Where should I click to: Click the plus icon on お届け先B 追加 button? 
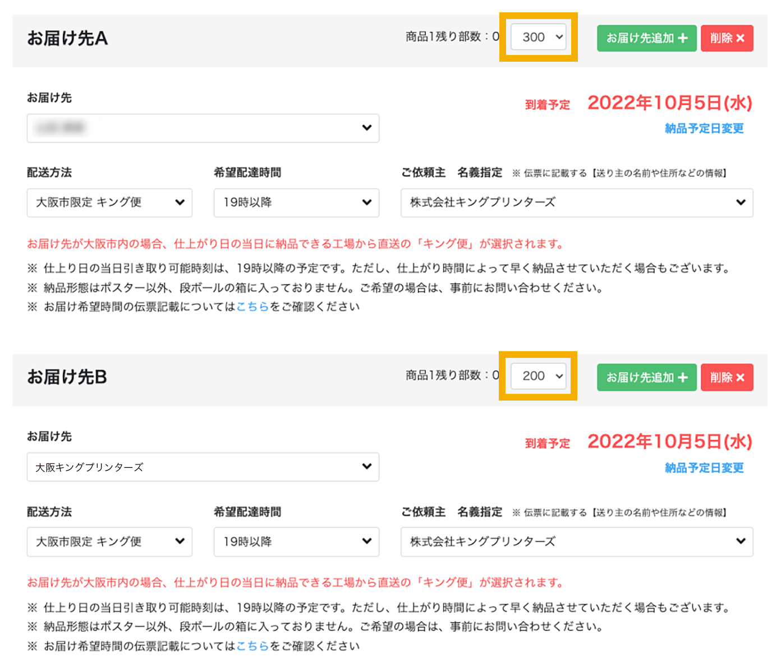[x=683, y=378]
